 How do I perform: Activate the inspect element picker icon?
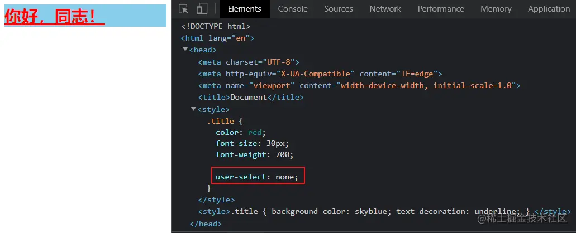[x=183, y=9]
